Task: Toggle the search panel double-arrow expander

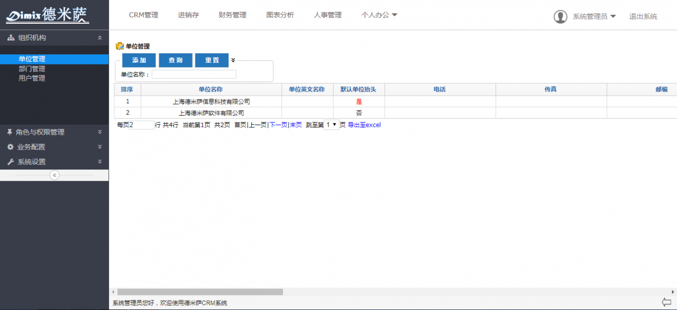Action: tap(233, 60)
